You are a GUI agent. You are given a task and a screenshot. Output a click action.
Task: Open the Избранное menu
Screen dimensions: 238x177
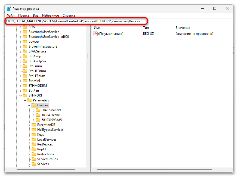[x=50, y=15]
